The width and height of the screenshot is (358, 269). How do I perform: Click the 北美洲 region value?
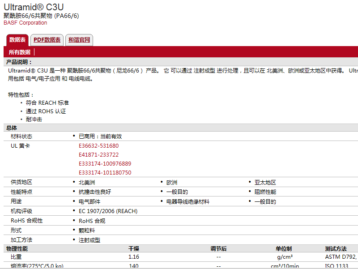pyautogui.click(x=87, y=183)
